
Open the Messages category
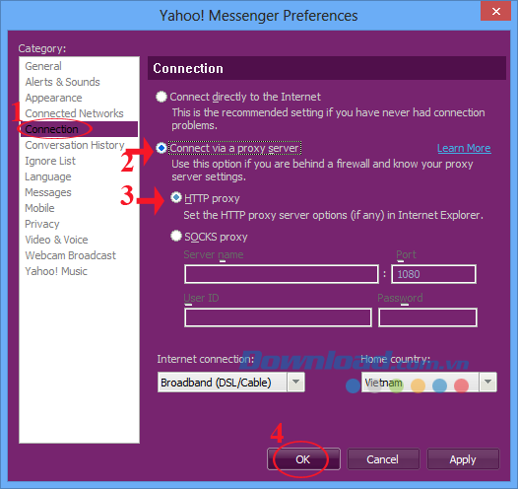tap(48, 192)
